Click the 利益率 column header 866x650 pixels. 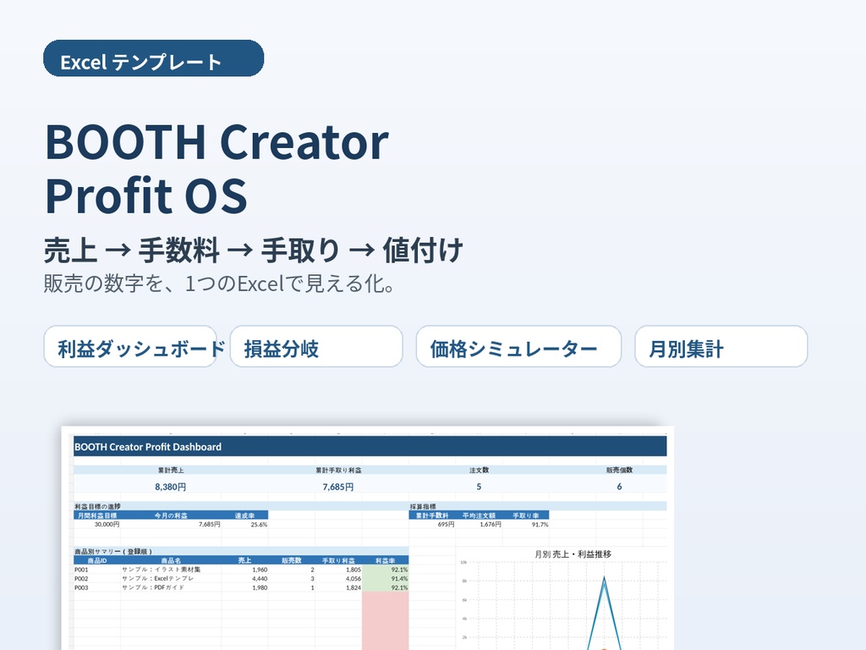(385, 560)
